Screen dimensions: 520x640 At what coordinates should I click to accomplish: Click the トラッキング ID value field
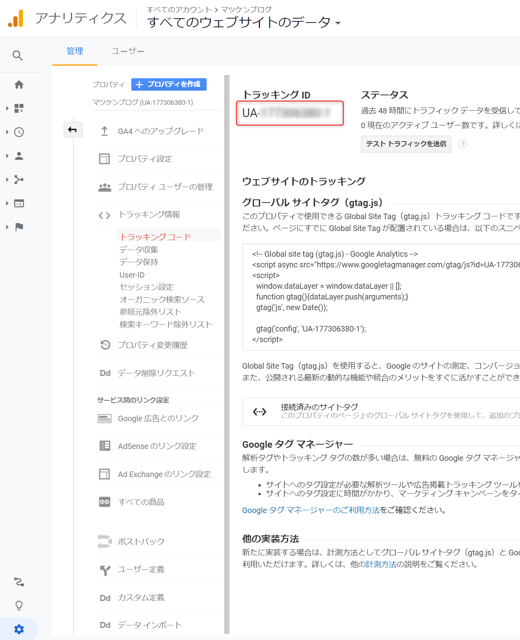tap(290, 113)
